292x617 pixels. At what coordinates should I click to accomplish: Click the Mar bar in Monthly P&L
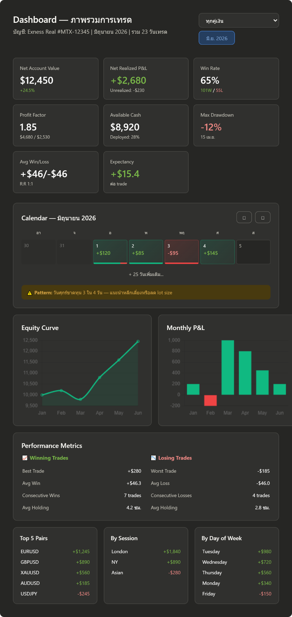tap(228, 367)
